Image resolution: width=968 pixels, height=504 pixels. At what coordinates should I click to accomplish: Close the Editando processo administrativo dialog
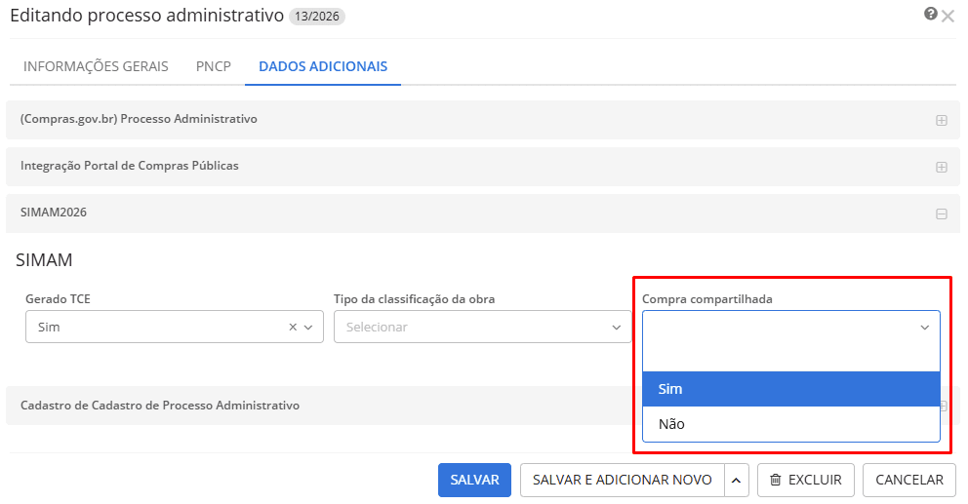pos(948,17)
